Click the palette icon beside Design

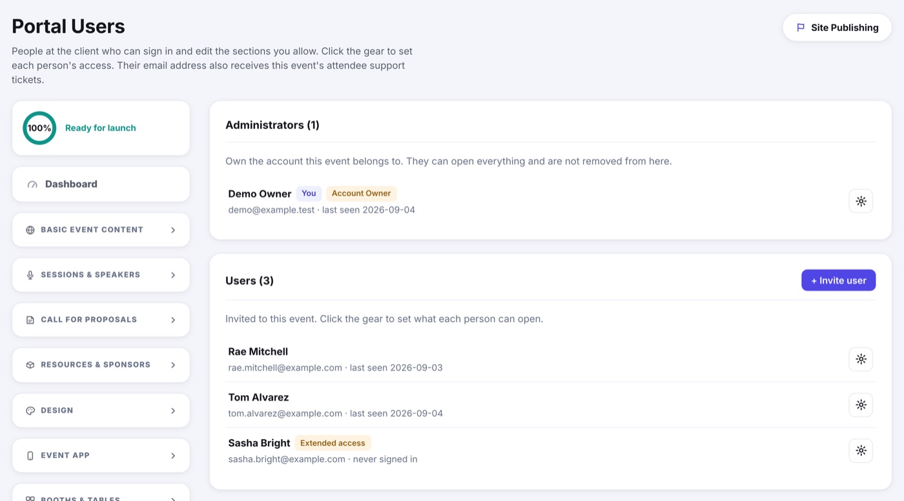(30, 411)
